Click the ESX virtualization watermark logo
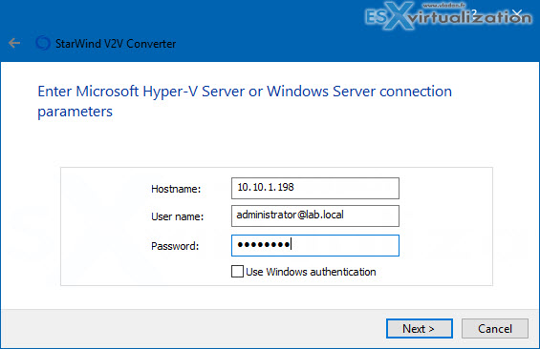This screenshot has width=540, height=349. tap(447, 16)
